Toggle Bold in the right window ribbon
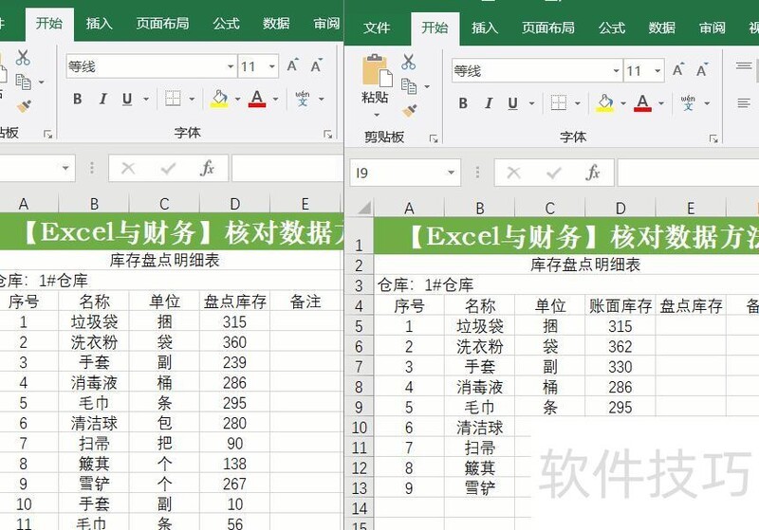The height and width of the screenshot is (530, 759). click(463, 103)
